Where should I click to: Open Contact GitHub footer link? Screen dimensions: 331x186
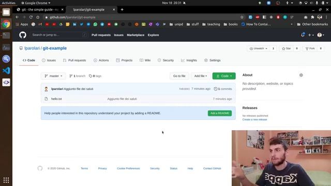(x=212, y=168)
